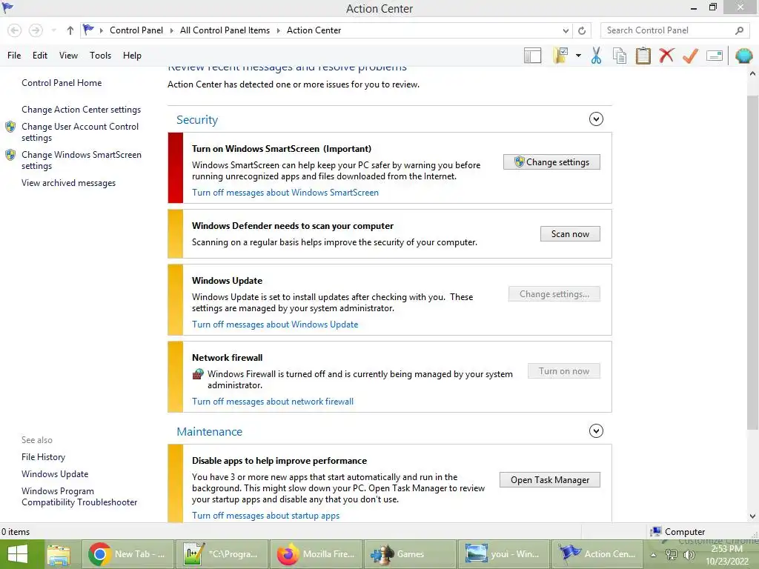The width and height of the screenshot is (759, 569).
Task: Switch to youi Windows Photo Viewer taskbar button
Action: pos(504,554)
